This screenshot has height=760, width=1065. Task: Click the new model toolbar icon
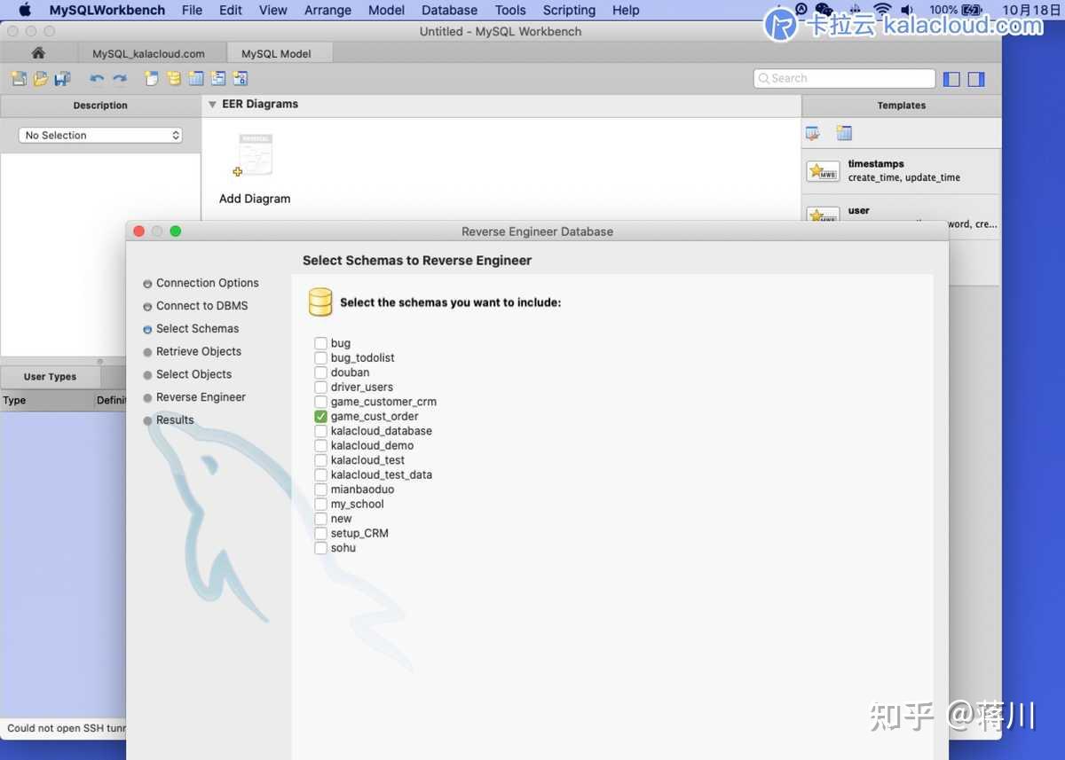[x=19, y=79]
